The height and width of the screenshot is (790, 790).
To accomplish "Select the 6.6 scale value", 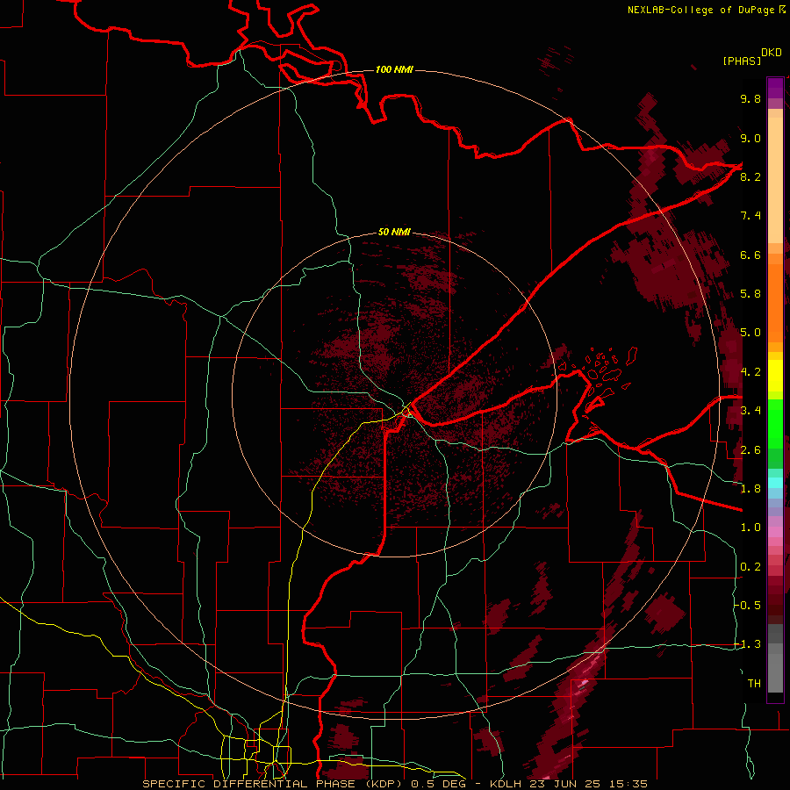I will pyautogui.click(x=750, y=255).
